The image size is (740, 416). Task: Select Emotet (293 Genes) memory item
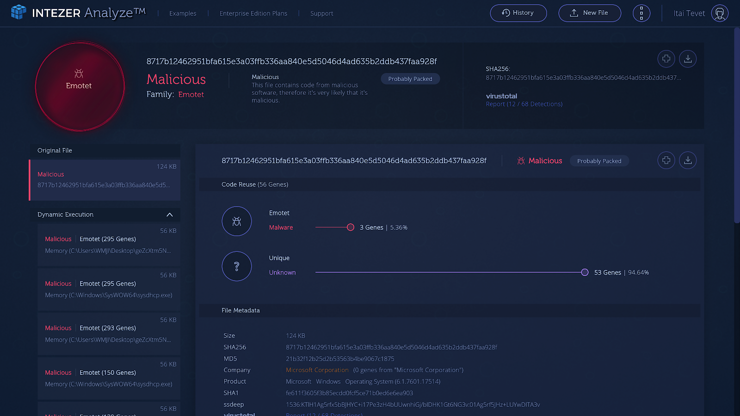pos(109,334)
